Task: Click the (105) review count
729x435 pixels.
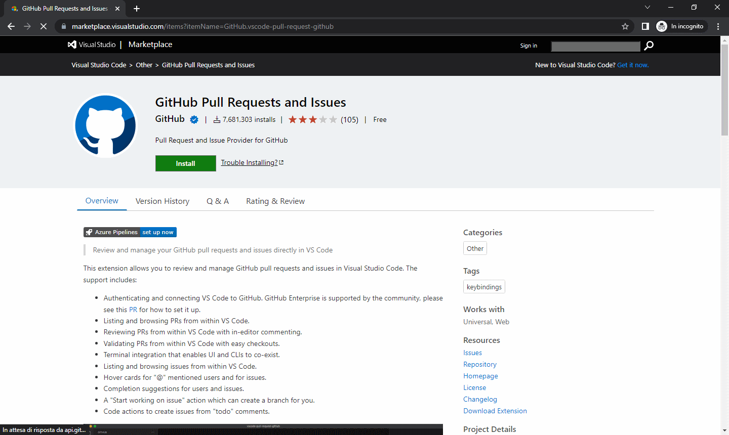Action: click(x=349, y=120)
